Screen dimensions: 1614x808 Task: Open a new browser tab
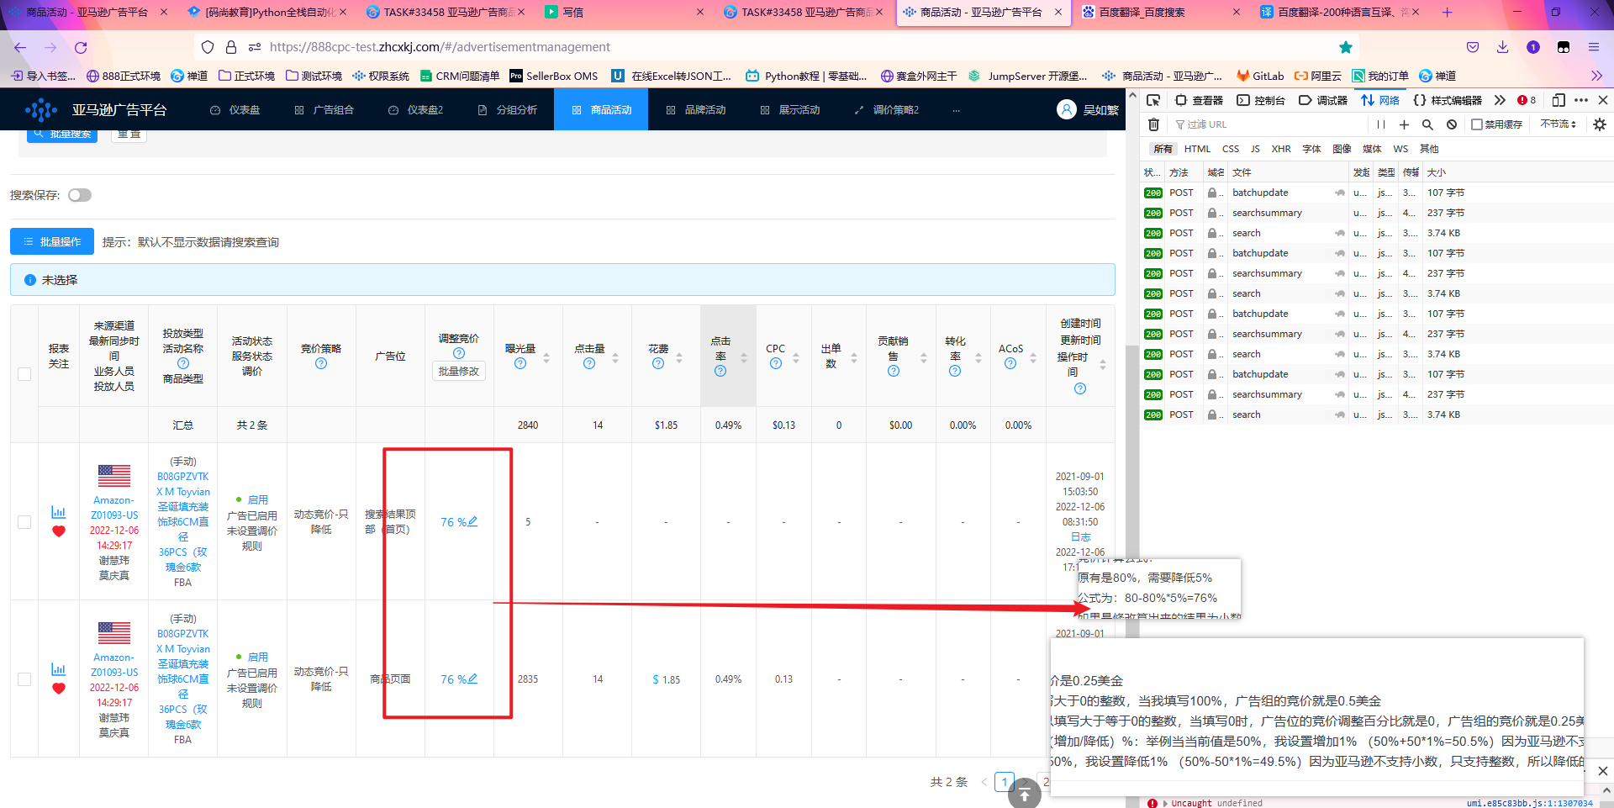tap(1447, 12)
